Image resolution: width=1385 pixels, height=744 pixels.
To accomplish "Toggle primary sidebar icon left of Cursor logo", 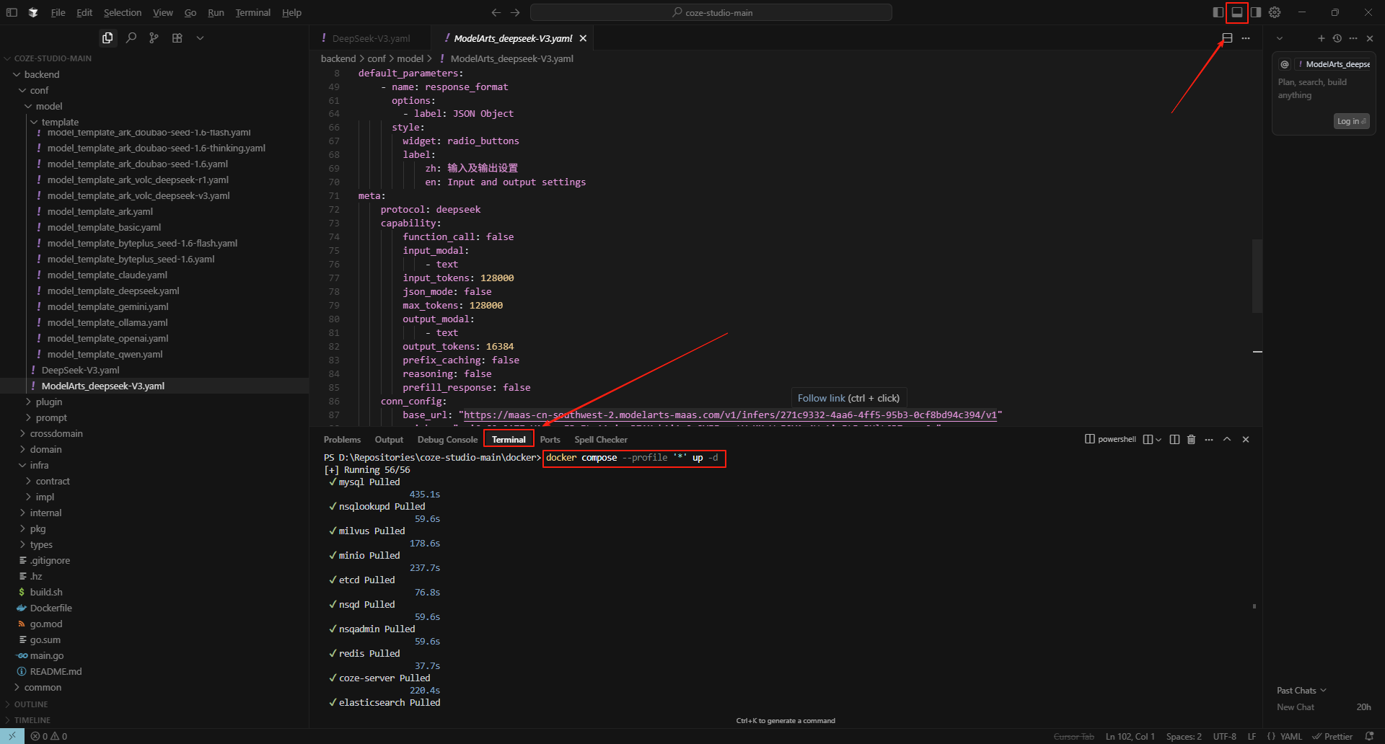I will pyautogui.click(x=12, y=12).
